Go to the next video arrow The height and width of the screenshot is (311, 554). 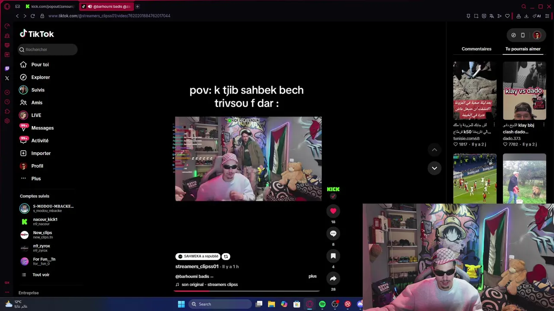(434, 168)
